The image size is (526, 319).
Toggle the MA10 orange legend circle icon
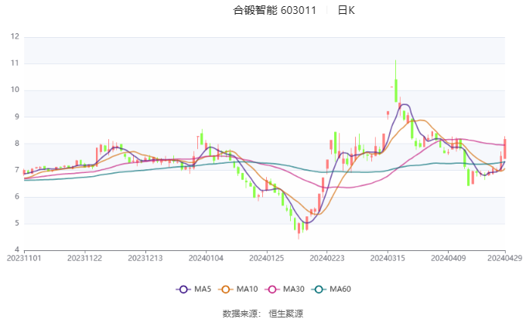coord(226,289)
